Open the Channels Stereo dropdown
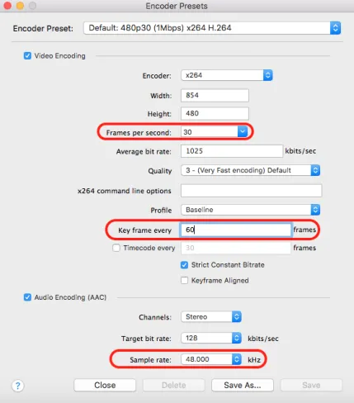This screenshot has height=403, width=354. pos(211,317)
